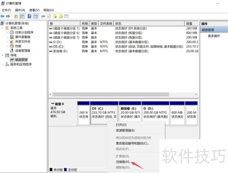Open the 查看(V) menu

[34, 10]
